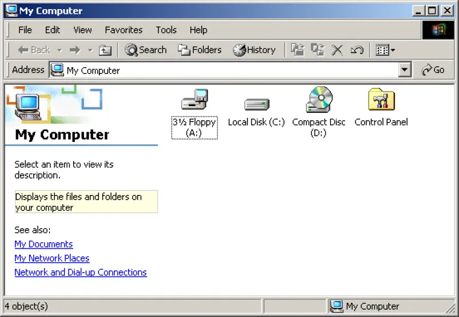Open the Search pane from toolbar
The image size is (459, 317).
click(146, 50)
